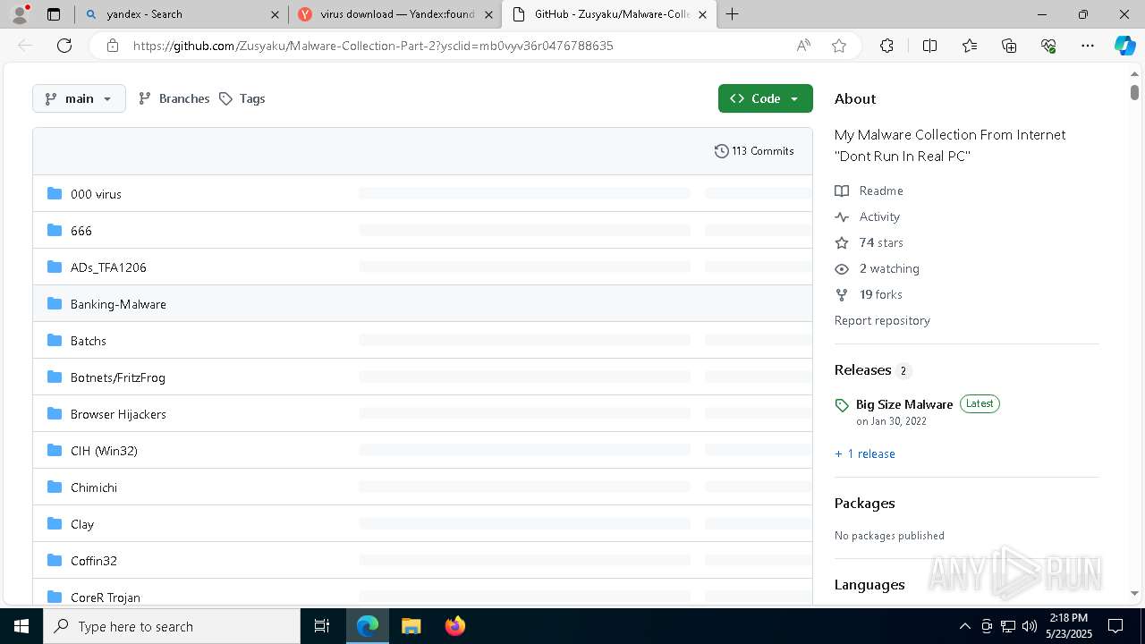Screen dimensions: 1145x644
Task: Open the Browser Hijackers folder
Action: 118,414
